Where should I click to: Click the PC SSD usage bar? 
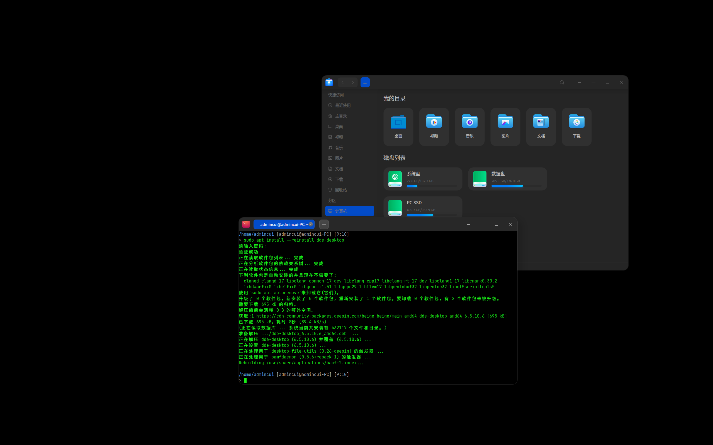coord(432,215)
